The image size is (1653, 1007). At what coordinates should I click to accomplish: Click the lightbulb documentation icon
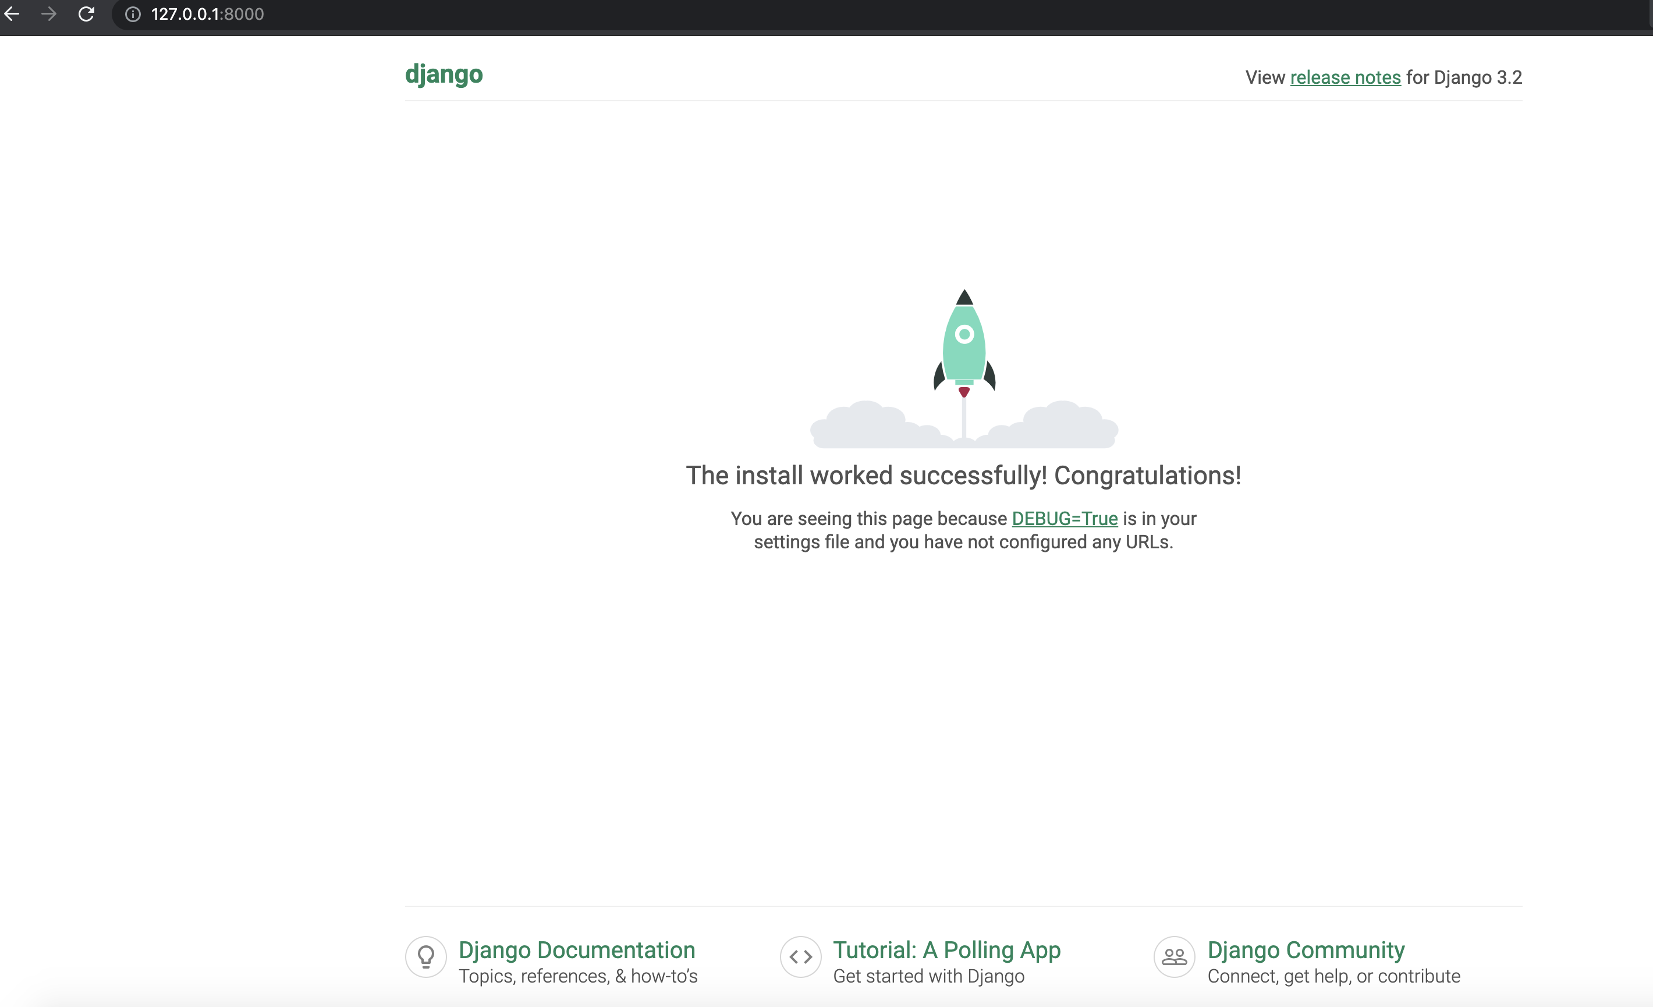click(425, 957)
